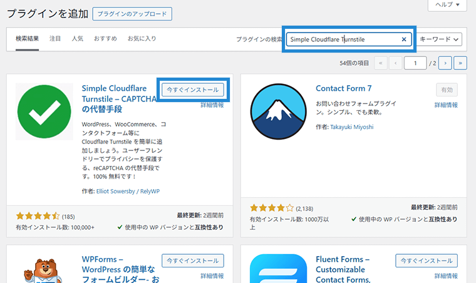Open the Simple Cloudflare Turnstile title link

tap(119, 98)
